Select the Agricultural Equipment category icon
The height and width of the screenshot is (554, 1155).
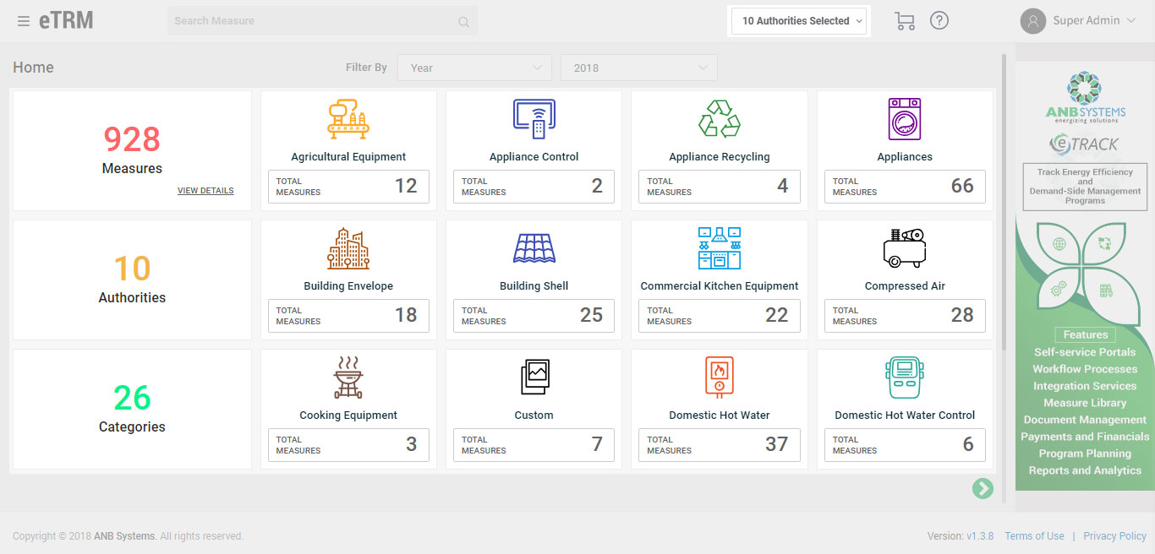coord(348,118)
